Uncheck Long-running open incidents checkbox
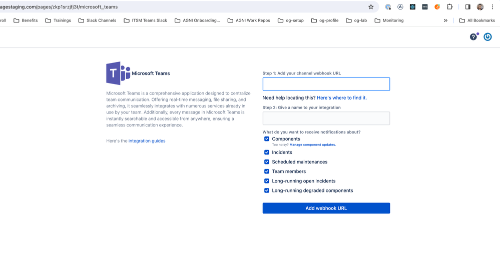The height and width of the screenshot is (267, 500). click(x=267, y=181)
